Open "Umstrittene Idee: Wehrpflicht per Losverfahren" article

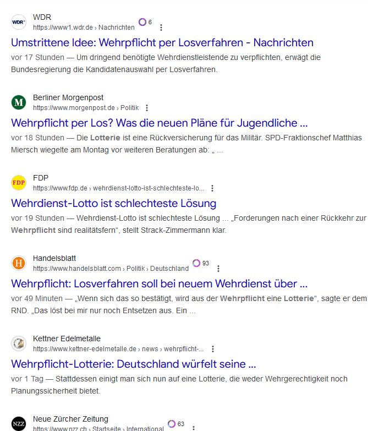pyautogui.click(x=162, y=42)
